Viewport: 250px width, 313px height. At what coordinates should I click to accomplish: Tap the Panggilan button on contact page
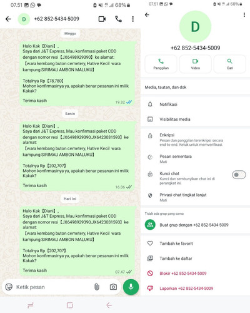click(161, 64)
